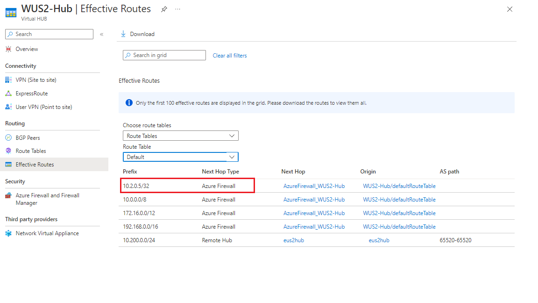Open the ExpressRoute section

pos(29,93)
